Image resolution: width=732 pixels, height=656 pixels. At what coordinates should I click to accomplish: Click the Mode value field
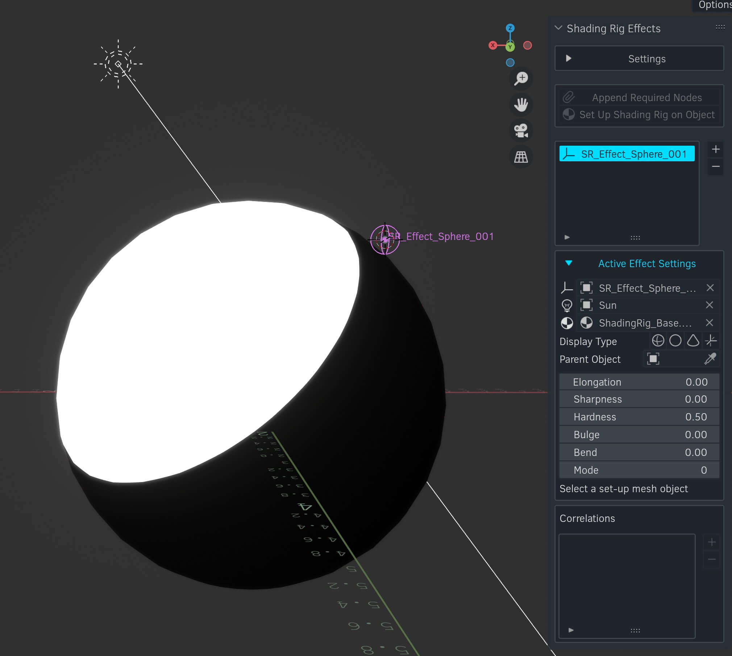point(639,470)
